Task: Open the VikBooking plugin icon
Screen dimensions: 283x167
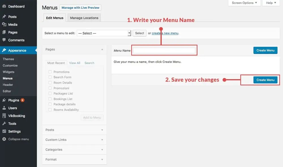Action: click(4, 115)
